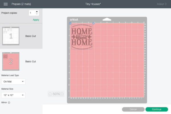Open the Material Load Type dropdown
Image resolution: width=171 pixels, height=114 pixels.
13,81
